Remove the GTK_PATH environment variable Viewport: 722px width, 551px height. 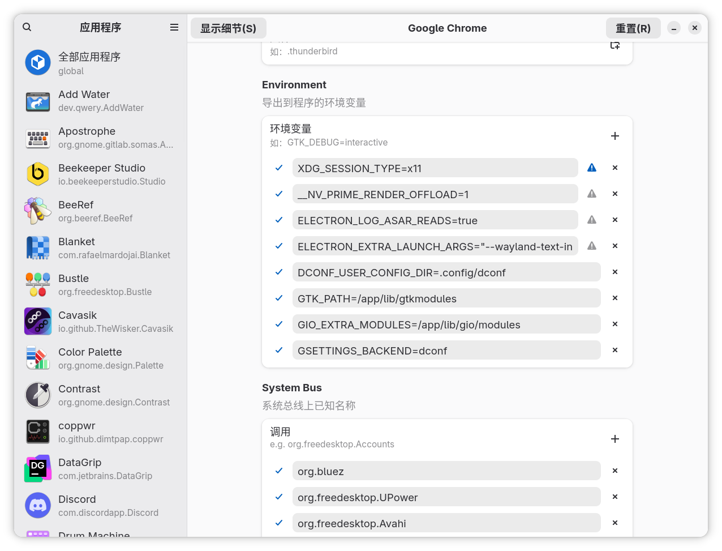pyautogui.click(x=615, y=298)
